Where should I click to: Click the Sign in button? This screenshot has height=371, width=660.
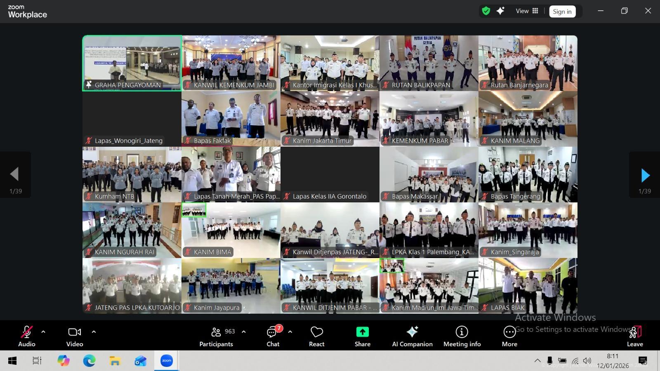pos(562,11)
